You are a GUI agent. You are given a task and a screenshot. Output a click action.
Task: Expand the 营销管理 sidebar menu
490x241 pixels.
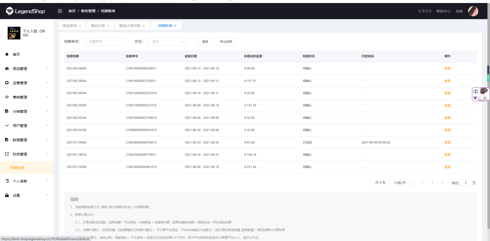pyautogui.click(x=27, y=97)
